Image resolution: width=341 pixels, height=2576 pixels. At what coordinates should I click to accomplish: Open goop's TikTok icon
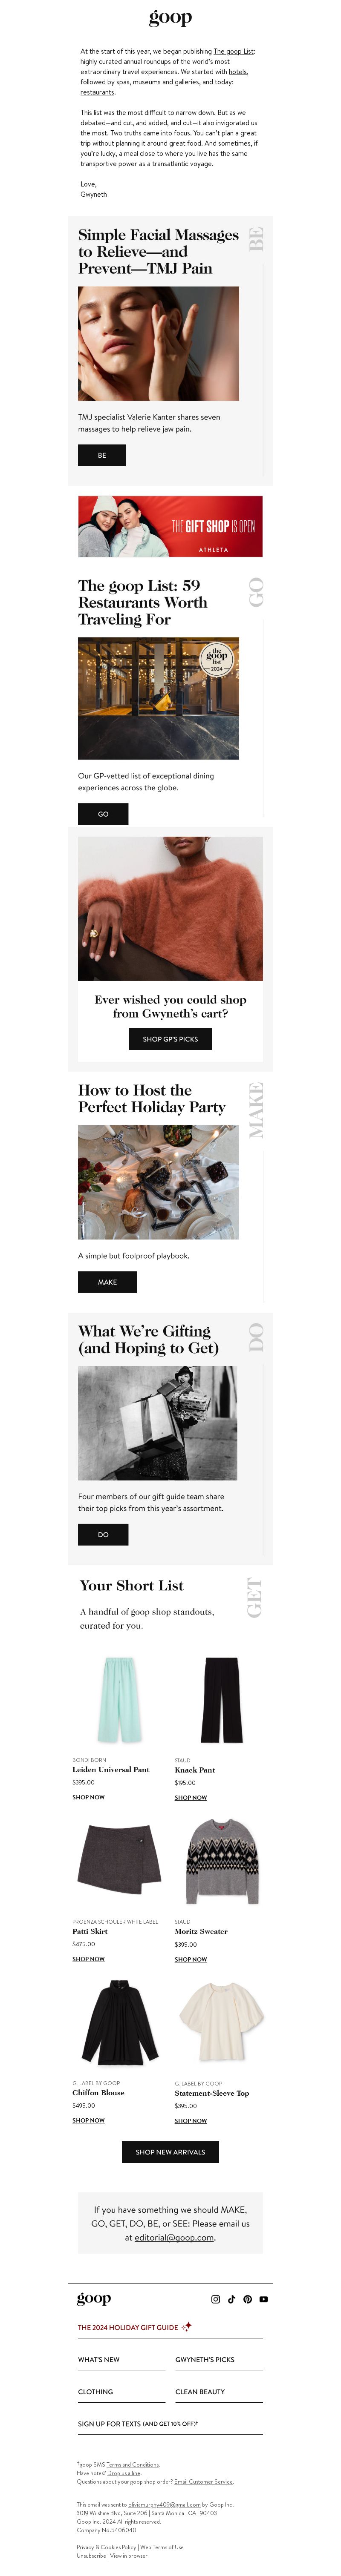pyautogui.click(x=231, y=2298)
